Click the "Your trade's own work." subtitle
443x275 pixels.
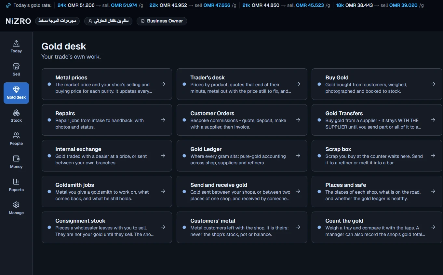tap(71, 57)
